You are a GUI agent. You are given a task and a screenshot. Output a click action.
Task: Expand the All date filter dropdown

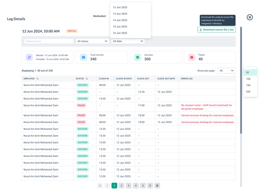[x=128, y=41]
